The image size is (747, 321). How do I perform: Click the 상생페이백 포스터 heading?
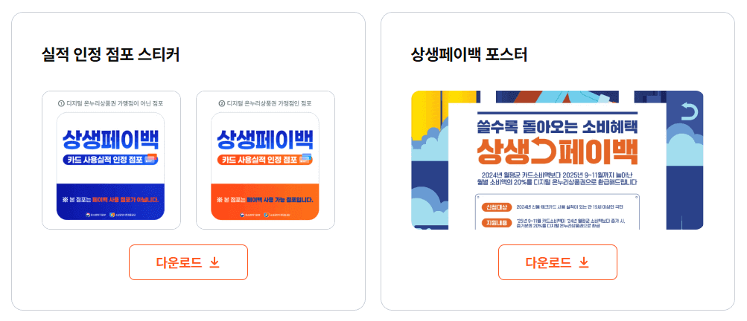469,55
